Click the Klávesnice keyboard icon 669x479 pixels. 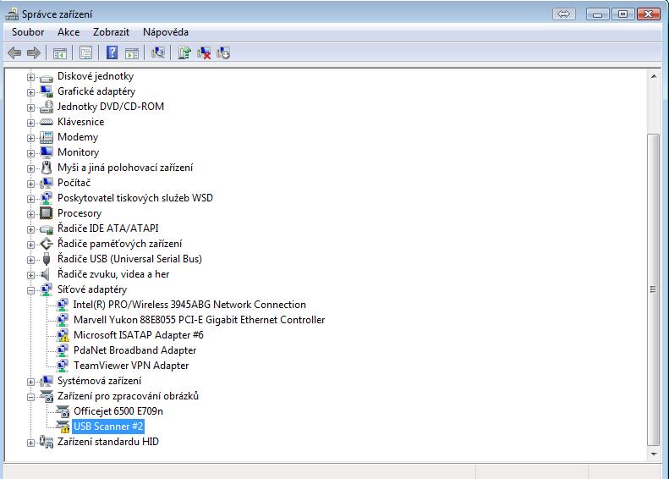click(x=46, y=122)
